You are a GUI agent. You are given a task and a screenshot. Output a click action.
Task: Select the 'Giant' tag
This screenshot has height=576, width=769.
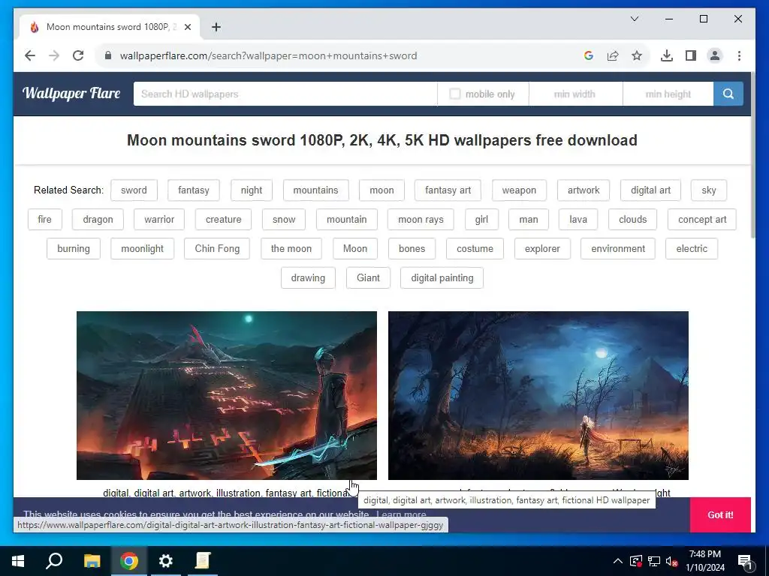click(x=368, y=277)
